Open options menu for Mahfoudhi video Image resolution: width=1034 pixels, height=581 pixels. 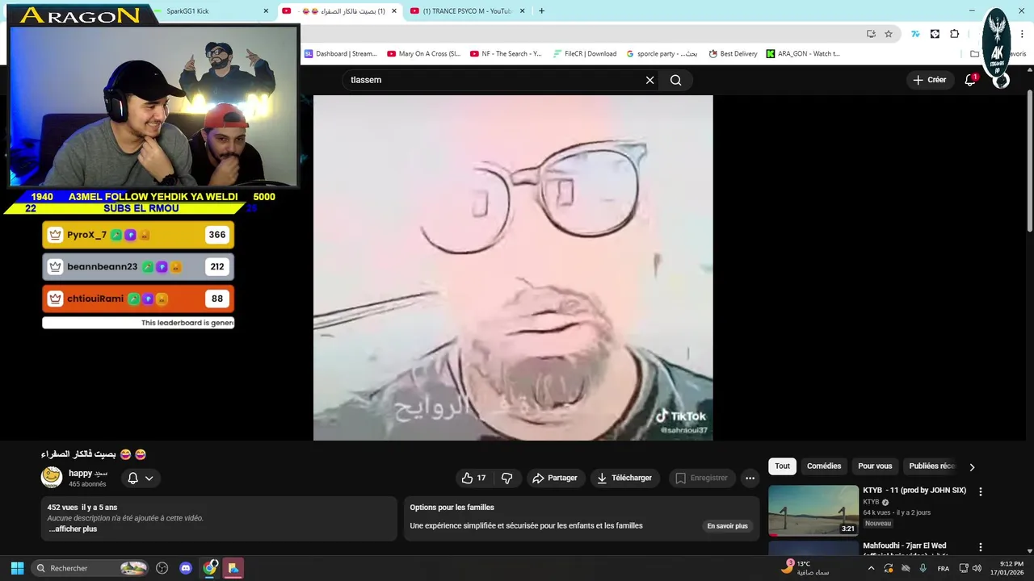pyautogui.click(x=981, y=547)
